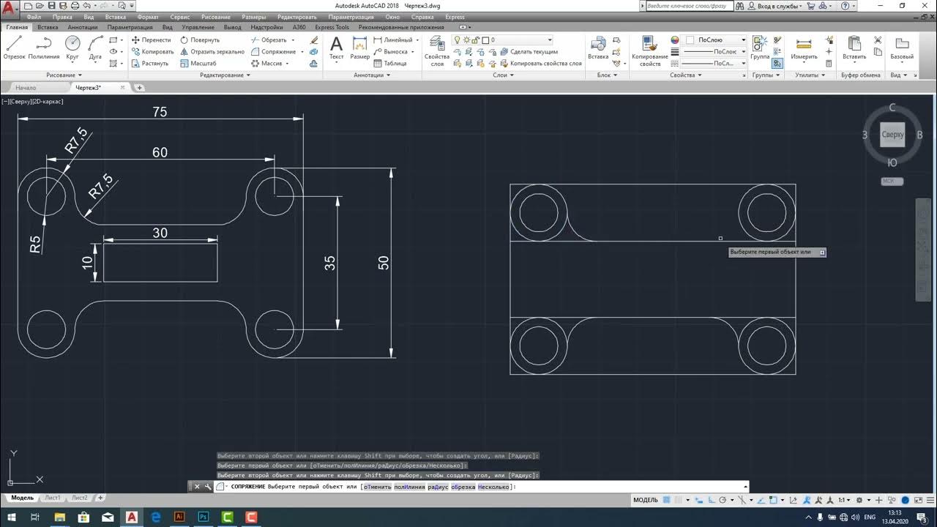Click the Вставка block insert icon
This screenshot has width=937, height=527.
[598, 48]
